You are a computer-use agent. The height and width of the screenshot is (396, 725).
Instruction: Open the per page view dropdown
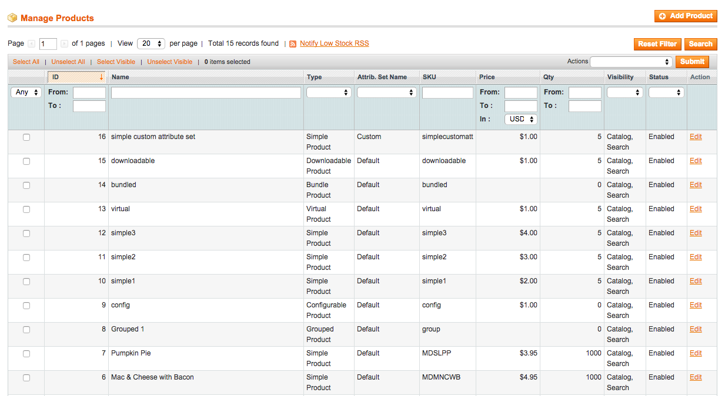(x=151, y=44)
